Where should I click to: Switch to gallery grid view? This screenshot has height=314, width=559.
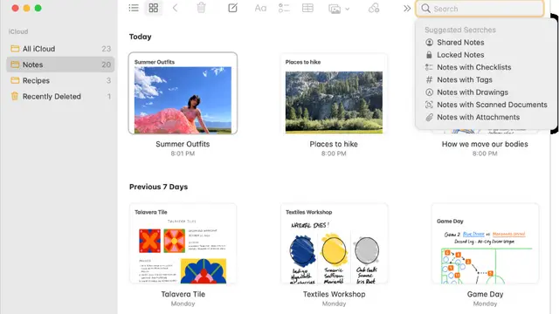pyautogui.click(x=154, y=8)
